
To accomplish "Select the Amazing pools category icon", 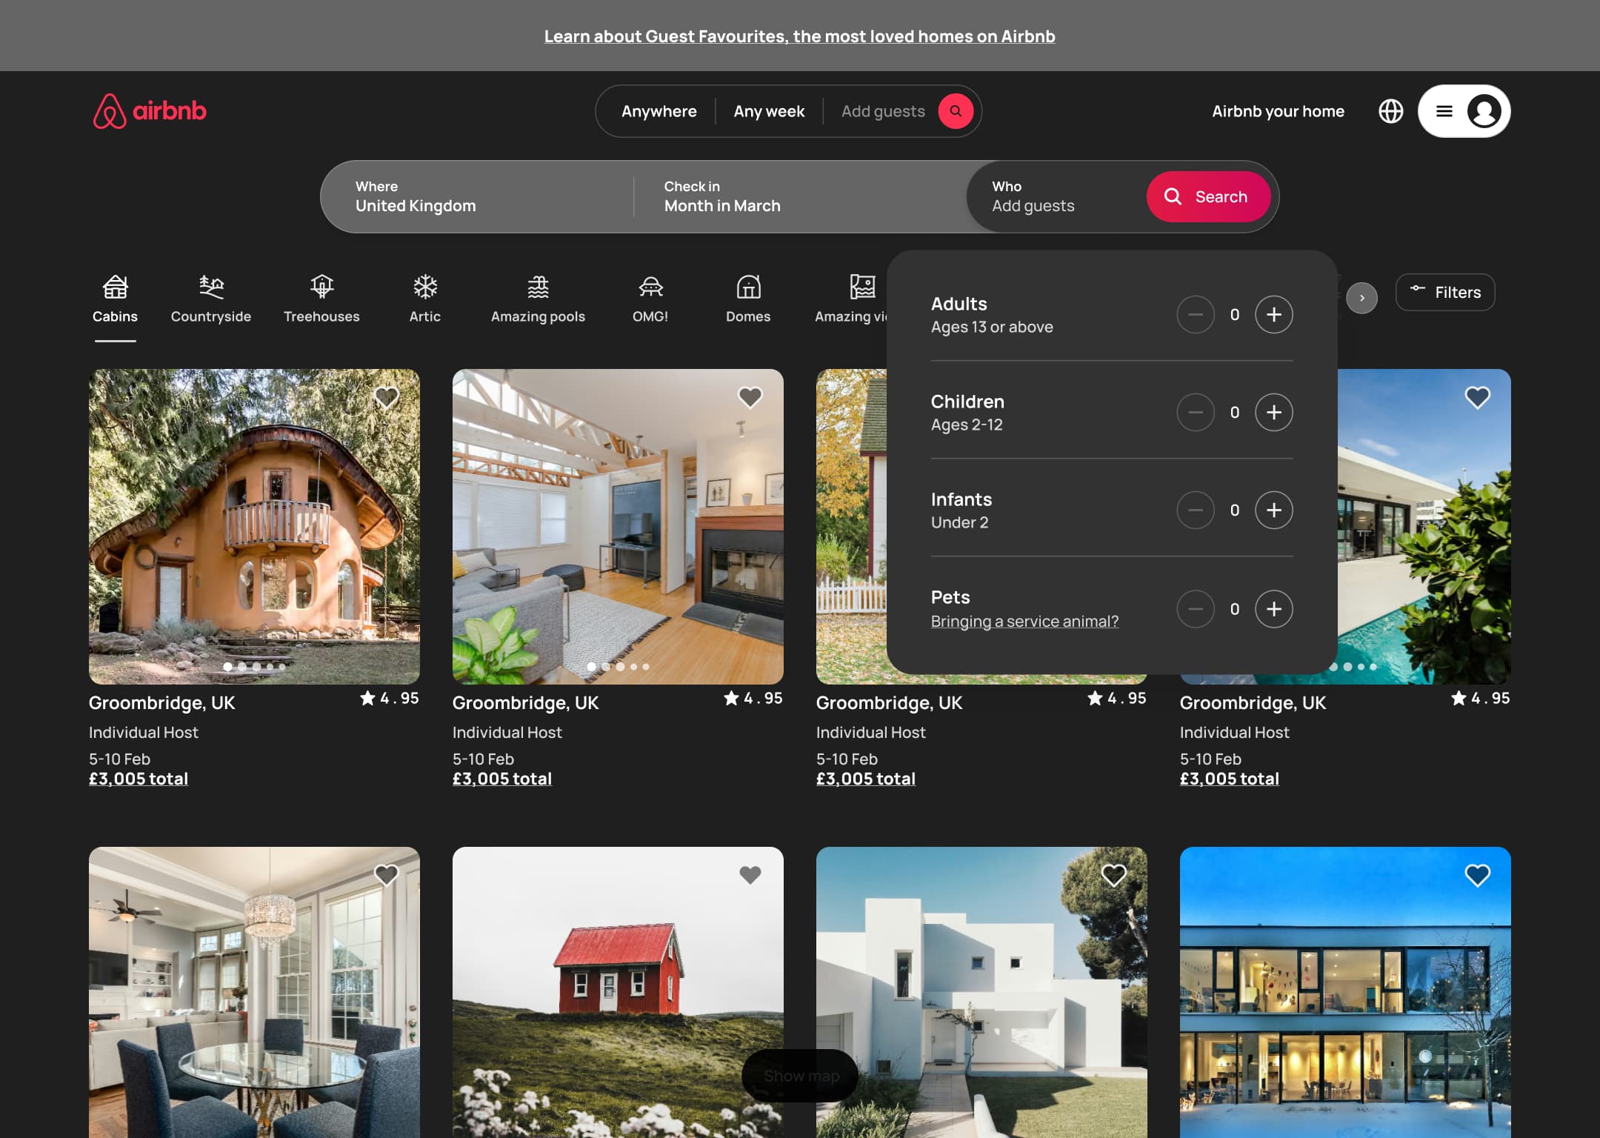I will (x=539, y=287).
